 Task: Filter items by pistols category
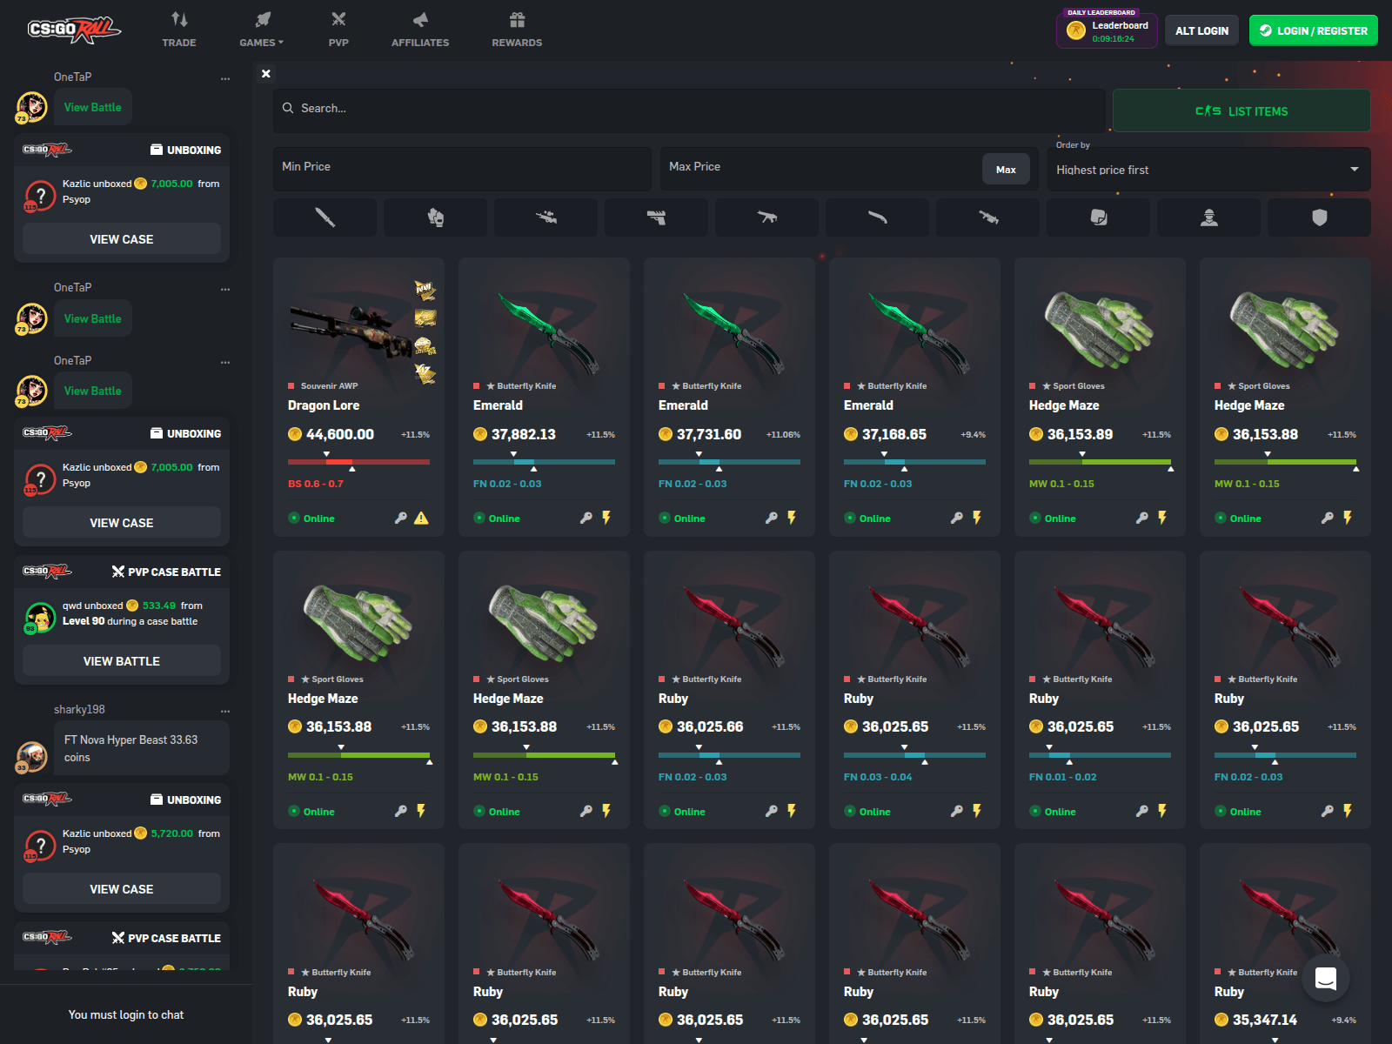click(656, 217)
